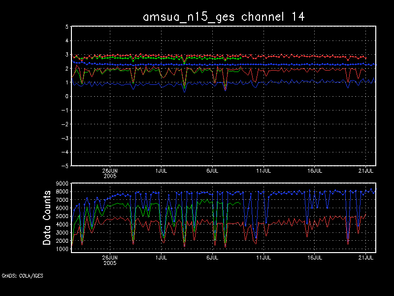Click 1JUL date label under upper chart
The width and height of the screenshot is (394, 296).
161,171
